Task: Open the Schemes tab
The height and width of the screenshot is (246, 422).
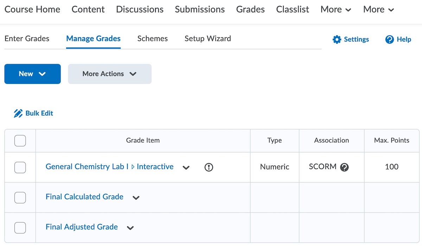Action: click(152, 39)
